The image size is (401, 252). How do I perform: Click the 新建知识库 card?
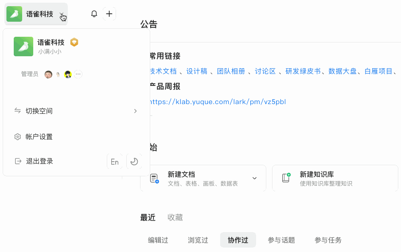pyautogui.click(x=335, y=178)
